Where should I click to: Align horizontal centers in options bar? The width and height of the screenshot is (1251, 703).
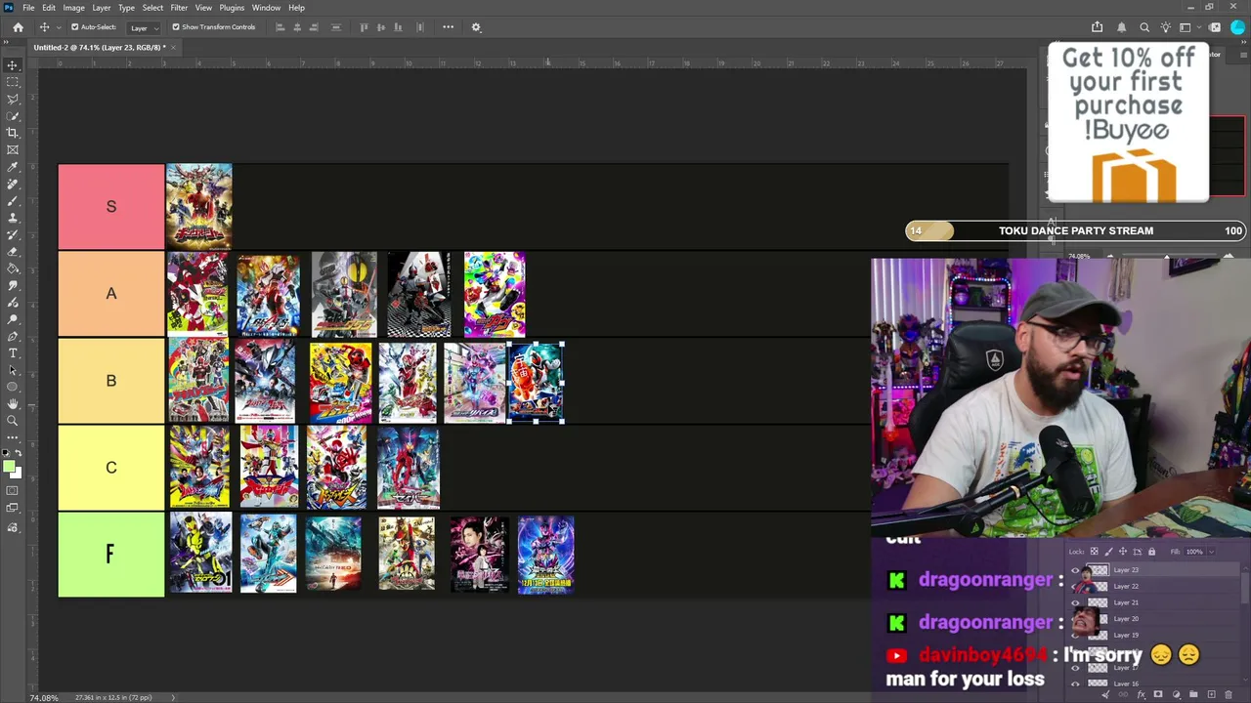click(x=297, y=27)
